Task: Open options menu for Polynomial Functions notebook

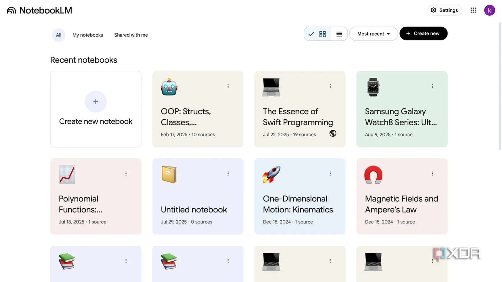Action: [126, 174]
